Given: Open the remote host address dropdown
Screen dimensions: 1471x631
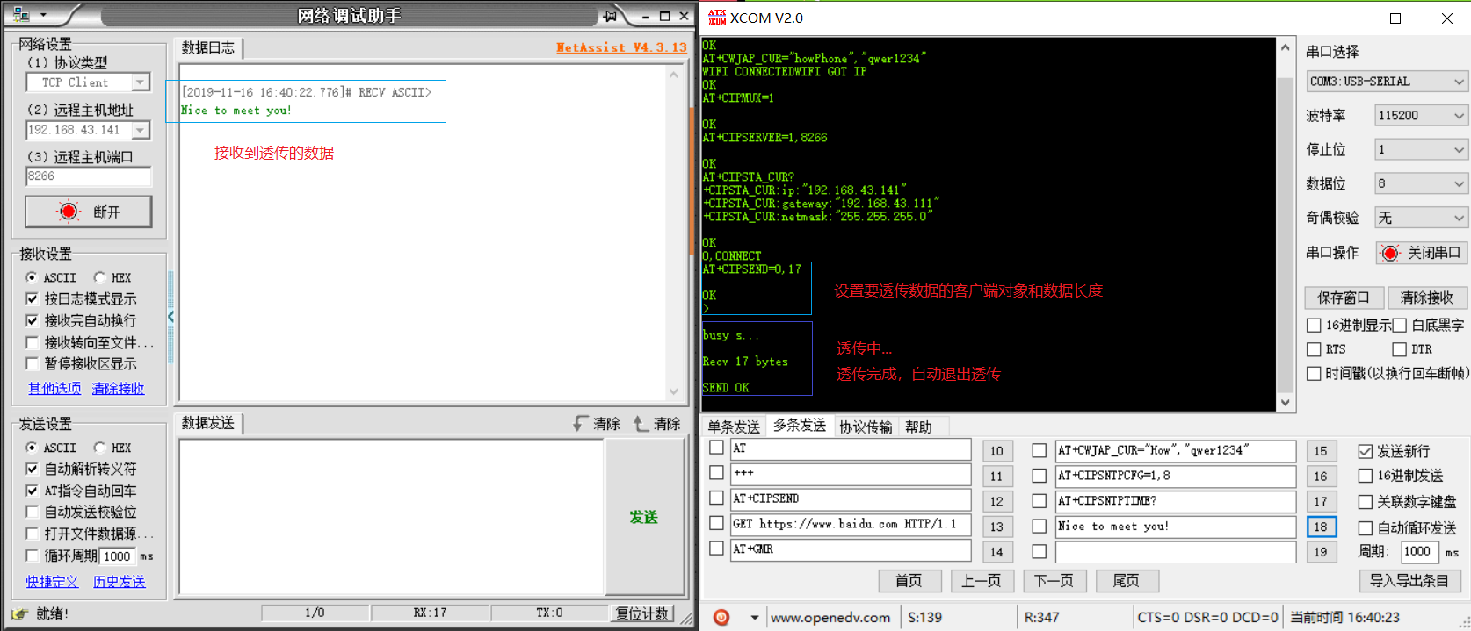Looking at the screenshot, I should [x=140, y=130].
